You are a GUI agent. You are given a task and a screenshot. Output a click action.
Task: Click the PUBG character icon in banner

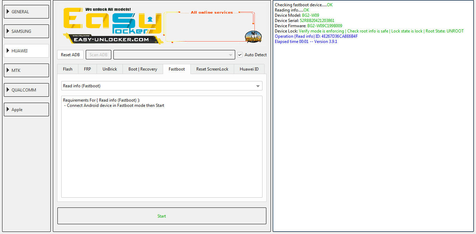point(253,37)
